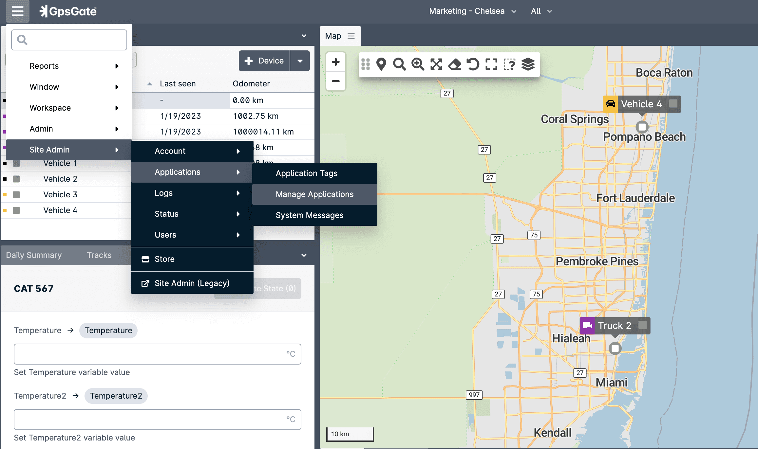Click the Temperature value input field
Viewport: 758px width, 449px height.
[157, 354]
